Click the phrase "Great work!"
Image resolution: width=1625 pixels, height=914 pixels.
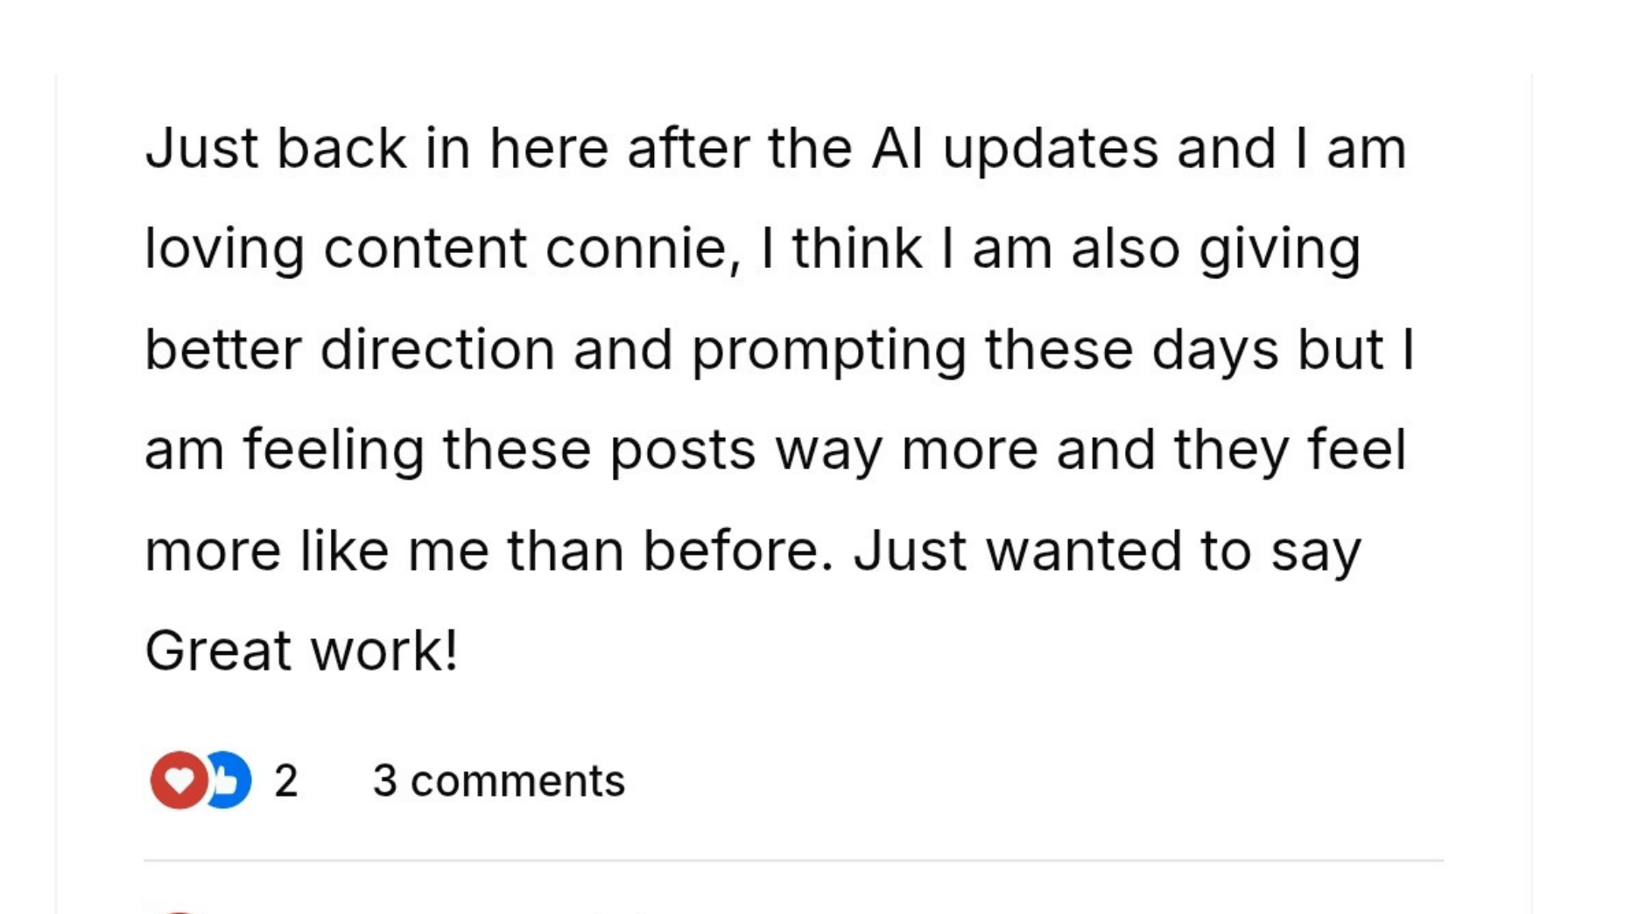click(301, 650)
